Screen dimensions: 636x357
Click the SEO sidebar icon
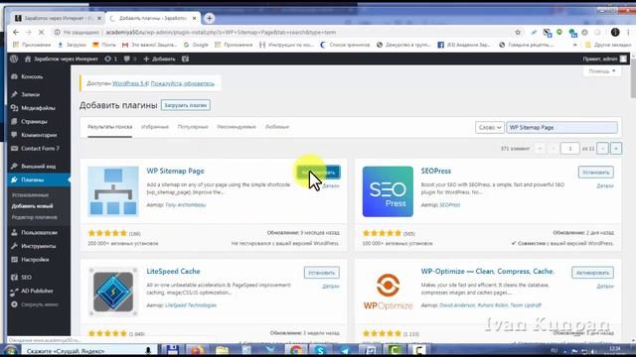[x=14, y=278]
